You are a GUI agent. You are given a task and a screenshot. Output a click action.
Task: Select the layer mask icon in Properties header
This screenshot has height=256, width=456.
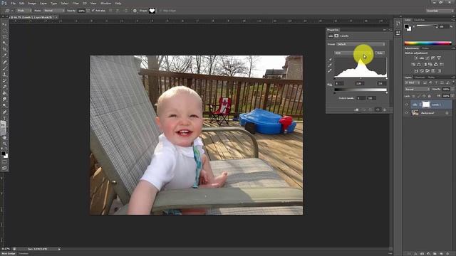tap(336, 36)
